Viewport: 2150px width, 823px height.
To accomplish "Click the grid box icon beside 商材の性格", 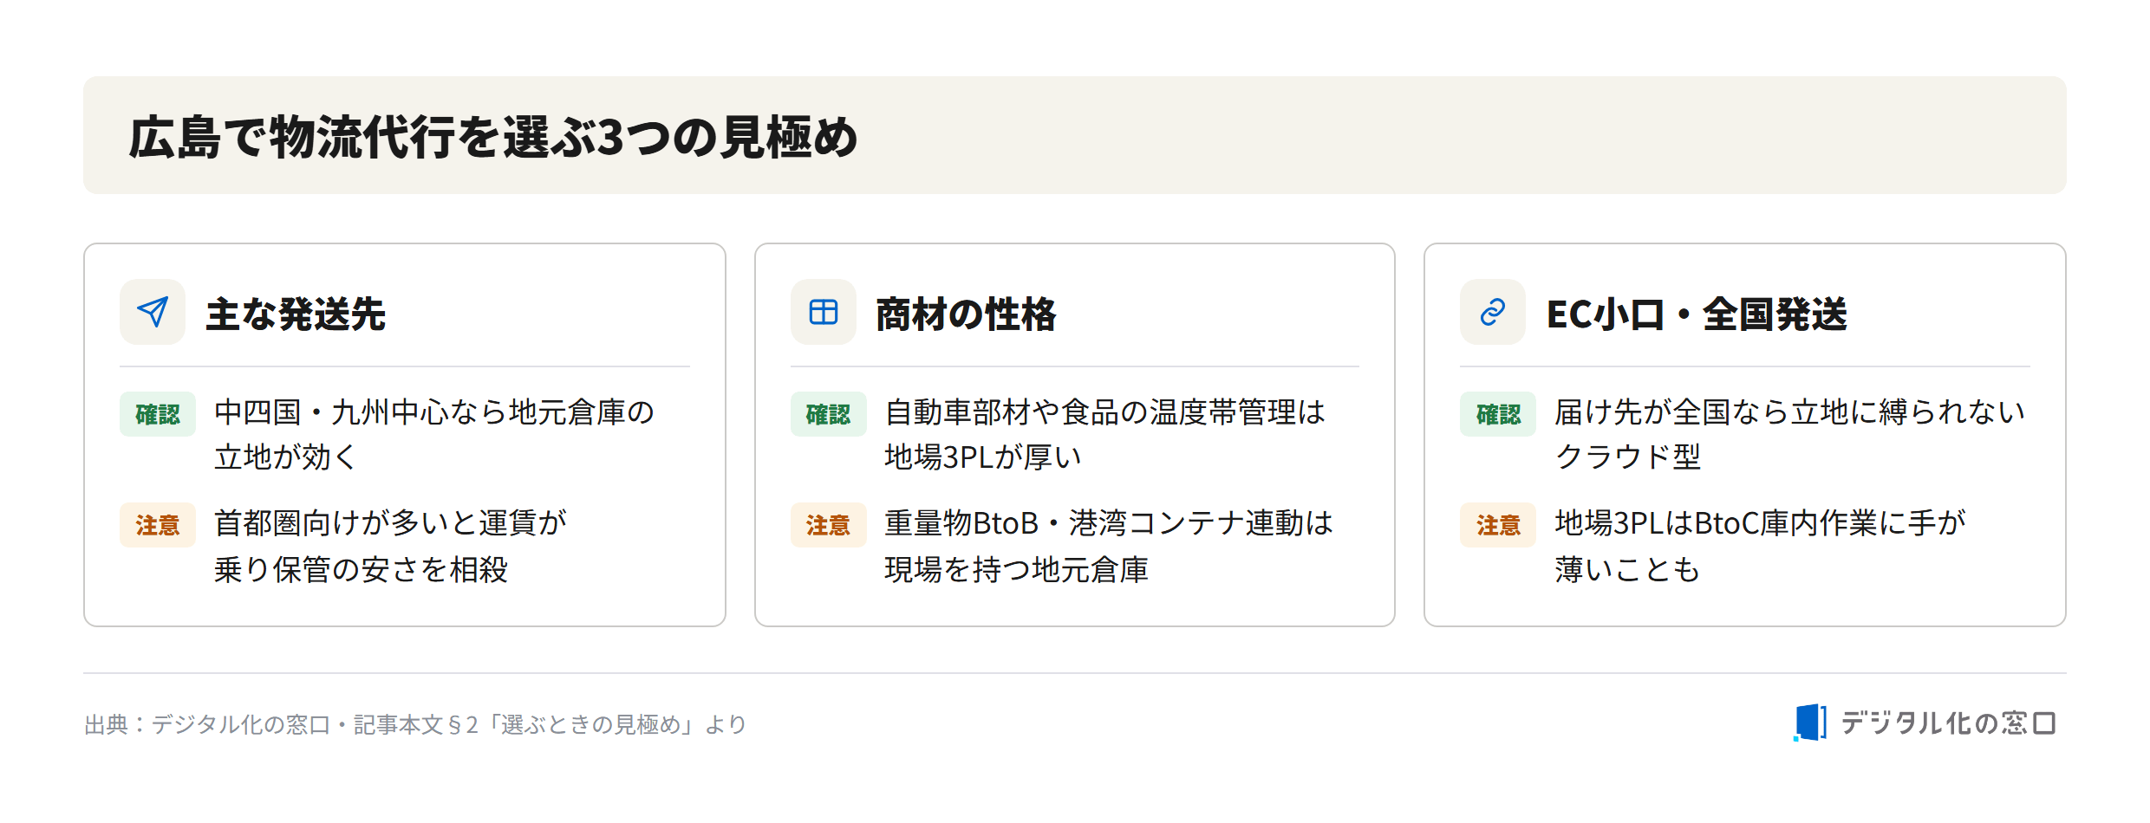I will coord(823,312).
